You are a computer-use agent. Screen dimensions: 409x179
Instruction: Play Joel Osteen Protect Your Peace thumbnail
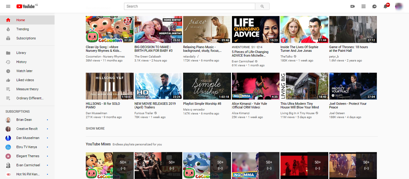tap(353, 86)
